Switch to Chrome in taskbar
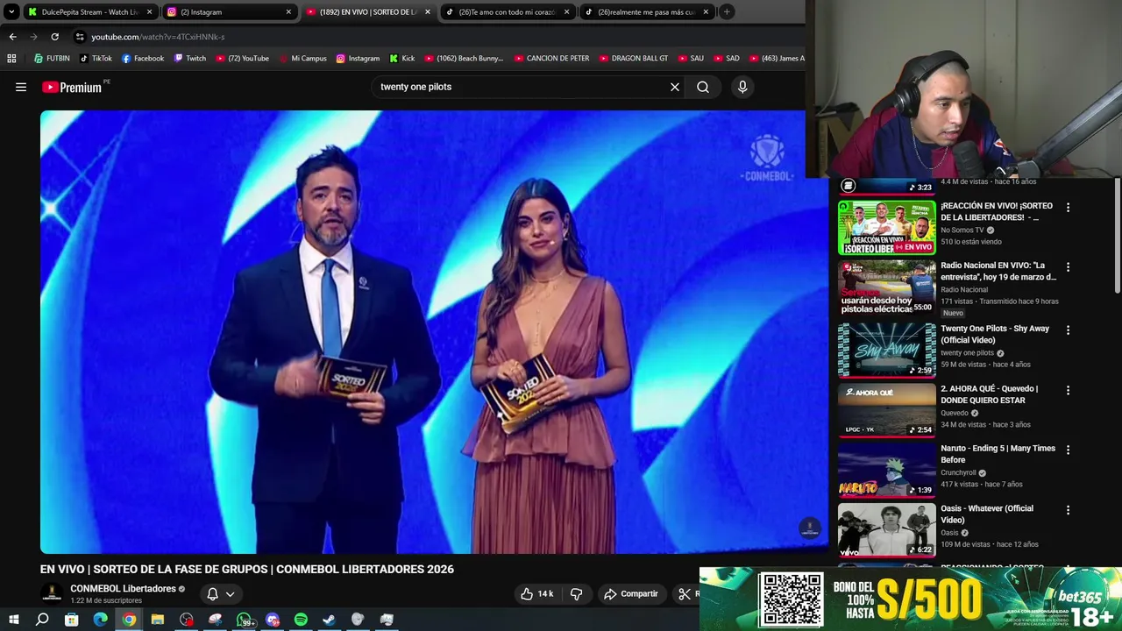1122x631 pixels. point(129,620)
